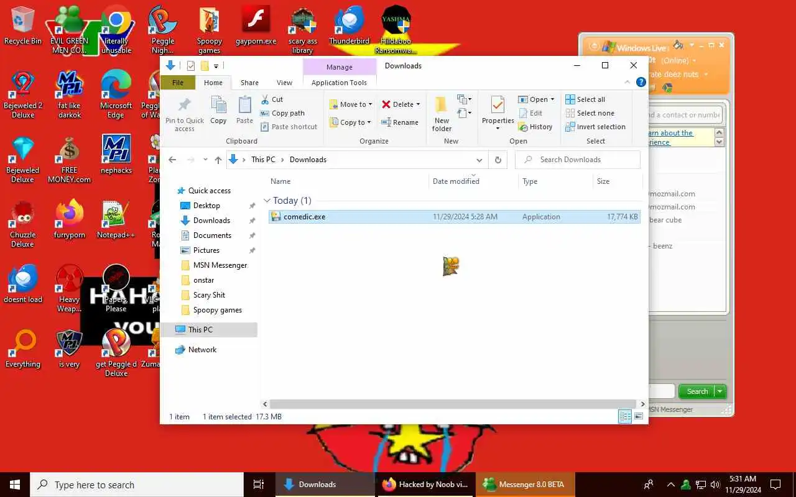
Task: Click the New folder icon in the title bar
Action: tap(204, 66)
